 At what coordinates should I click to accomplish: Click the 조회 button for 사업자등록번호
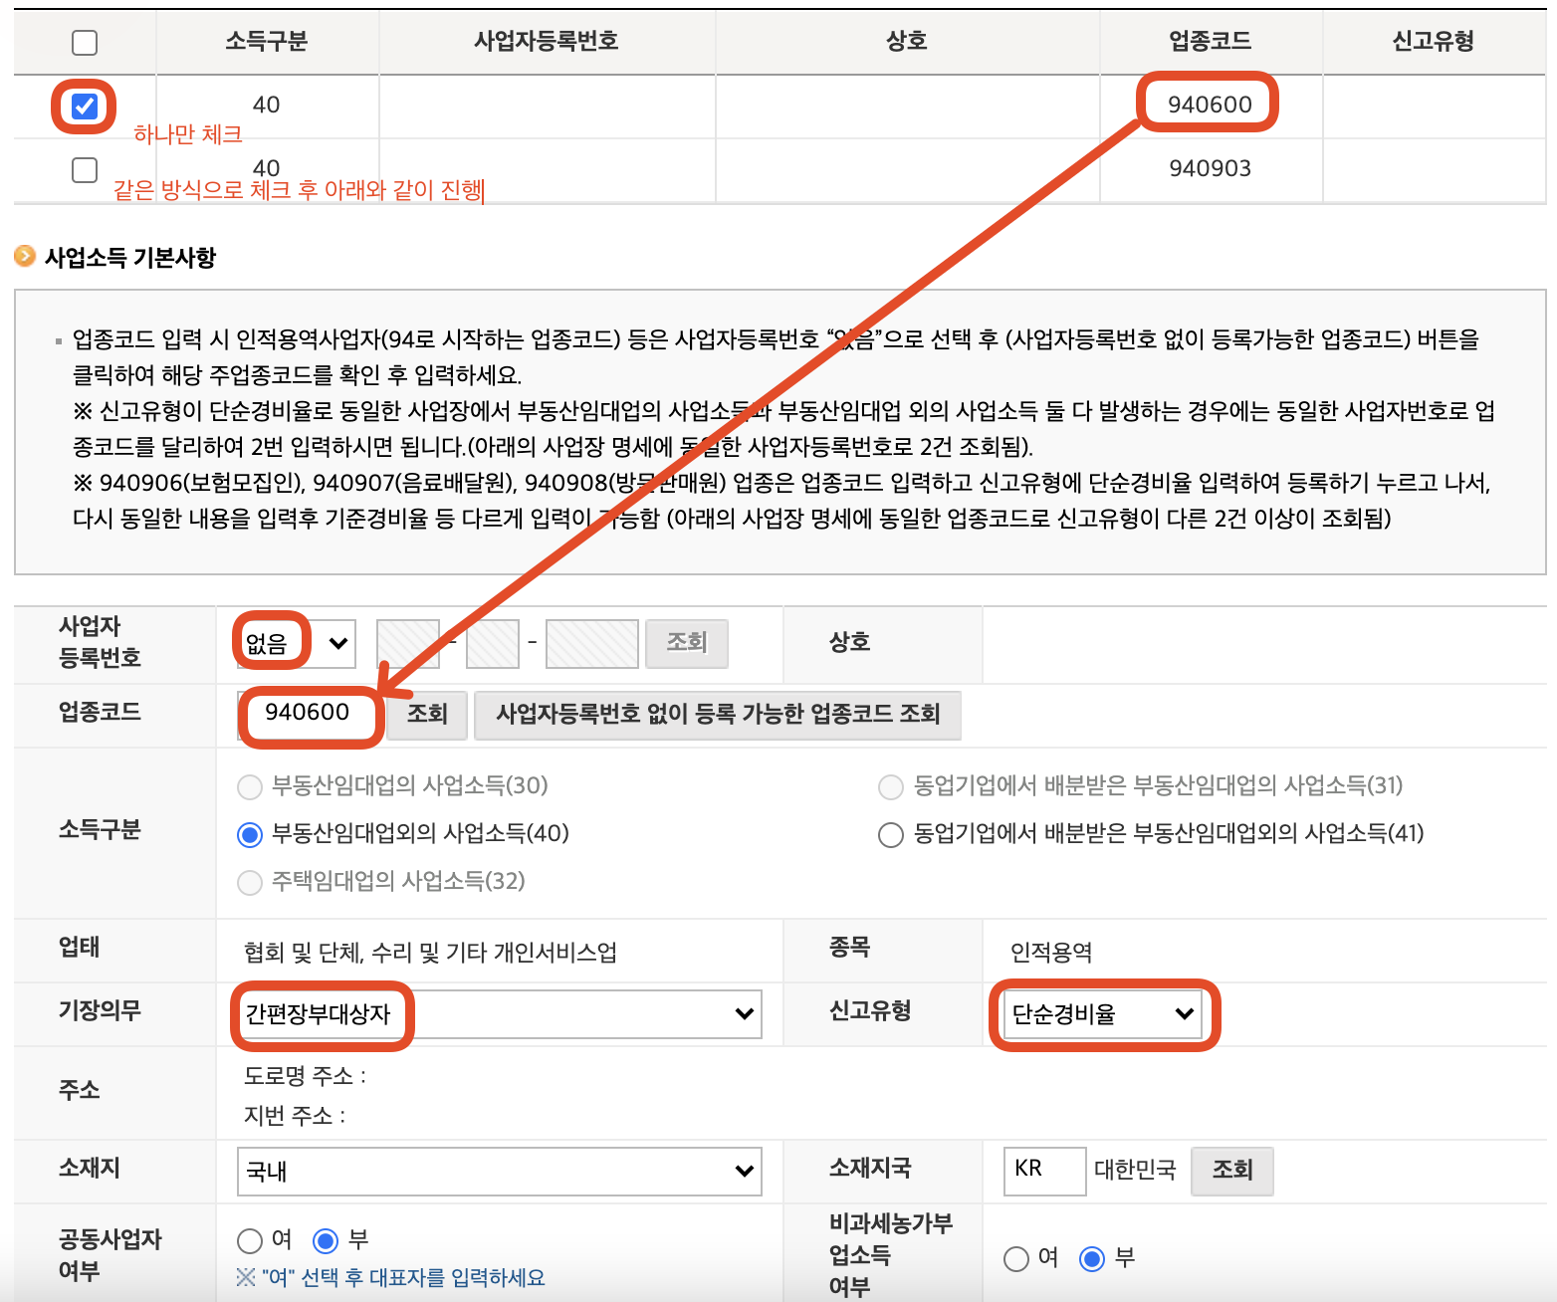686,643
